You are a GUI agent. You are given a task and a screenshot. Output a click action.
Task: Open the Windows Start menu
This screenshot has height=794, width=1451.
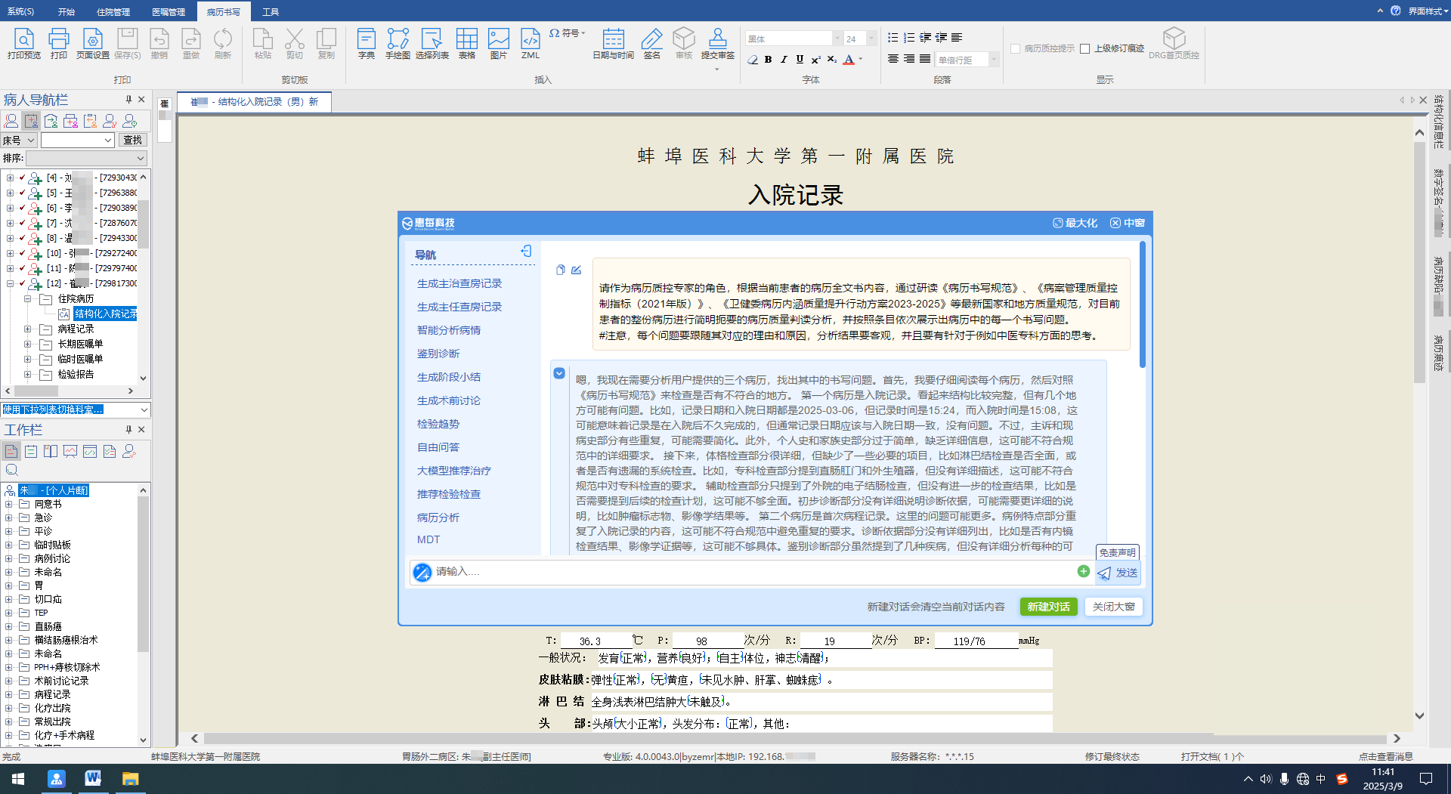pyautogui.click(x=19, y=778)
